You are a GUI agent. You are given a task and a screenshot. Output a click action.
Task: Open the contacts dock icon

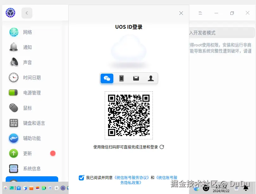pyautogui.click(x=50, y=188)
